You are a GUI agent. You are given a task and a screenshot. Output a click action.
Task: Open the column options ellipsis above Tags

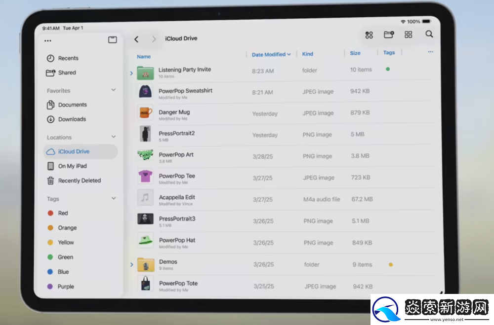pos(430,51)
